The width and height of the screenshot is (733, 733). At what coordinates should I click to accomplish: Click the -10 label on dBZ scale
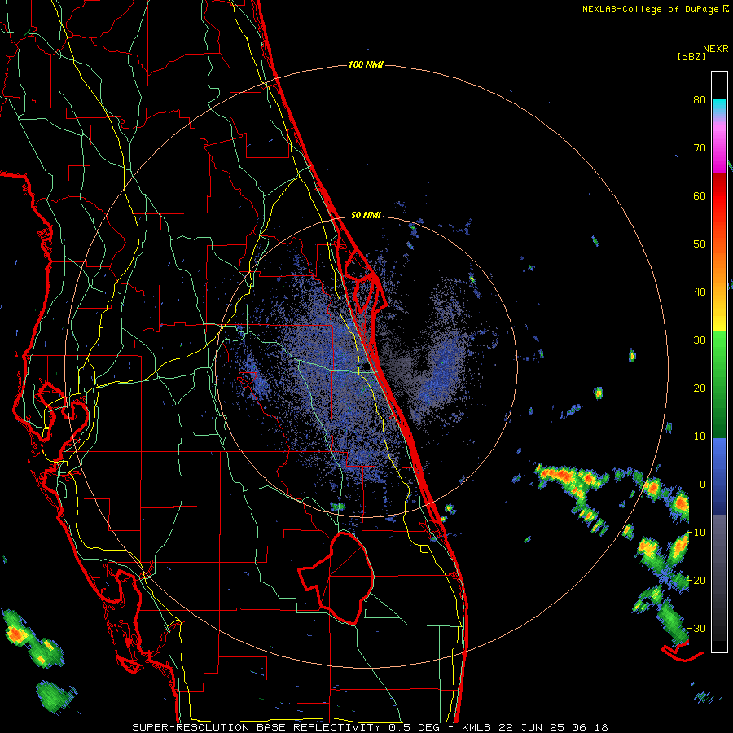[696, 533]
